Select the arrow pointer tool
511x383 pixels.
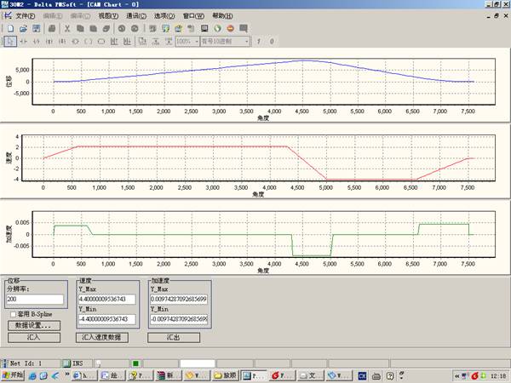(9, 41)
